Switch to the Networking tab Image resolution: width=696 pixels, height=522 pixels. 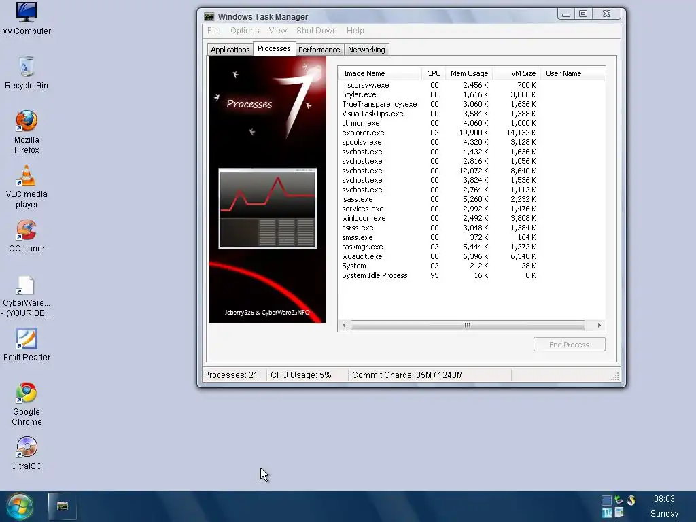(366, 50)
